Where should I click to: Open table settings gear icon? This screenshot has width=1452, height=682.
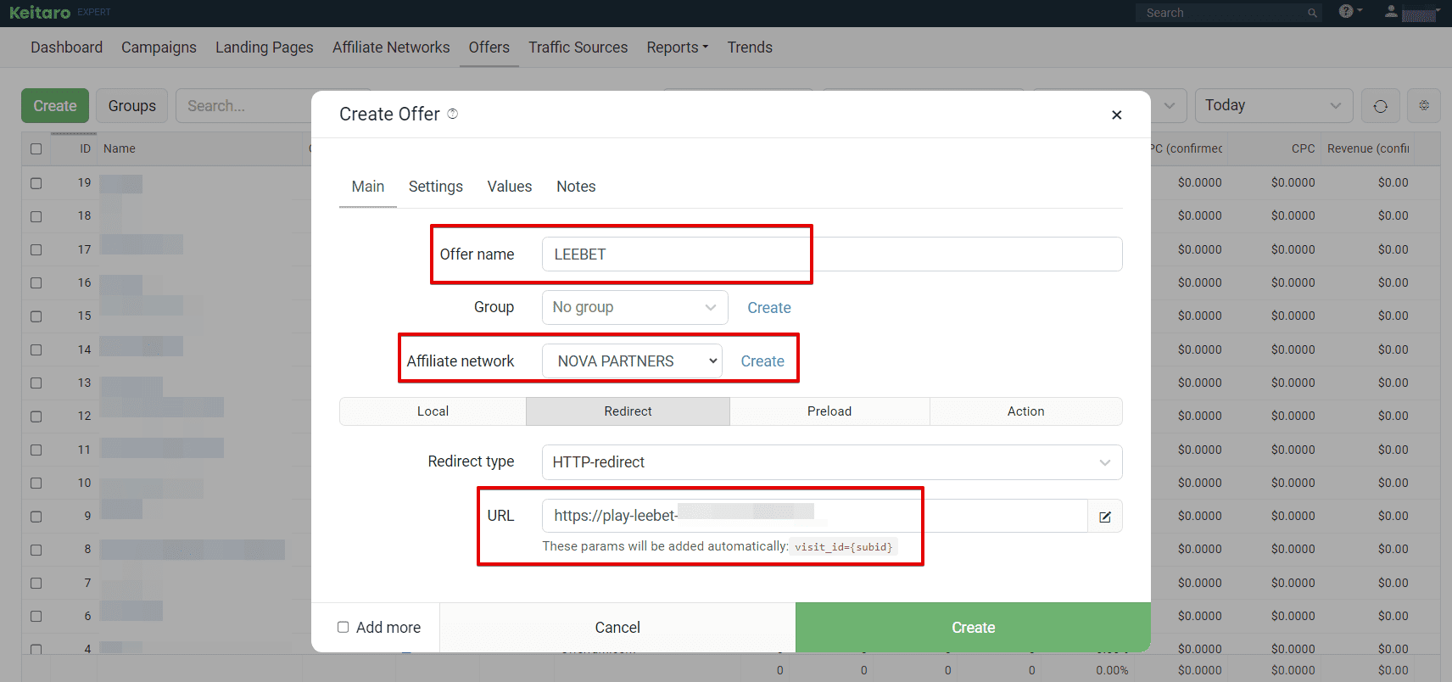1424,106
